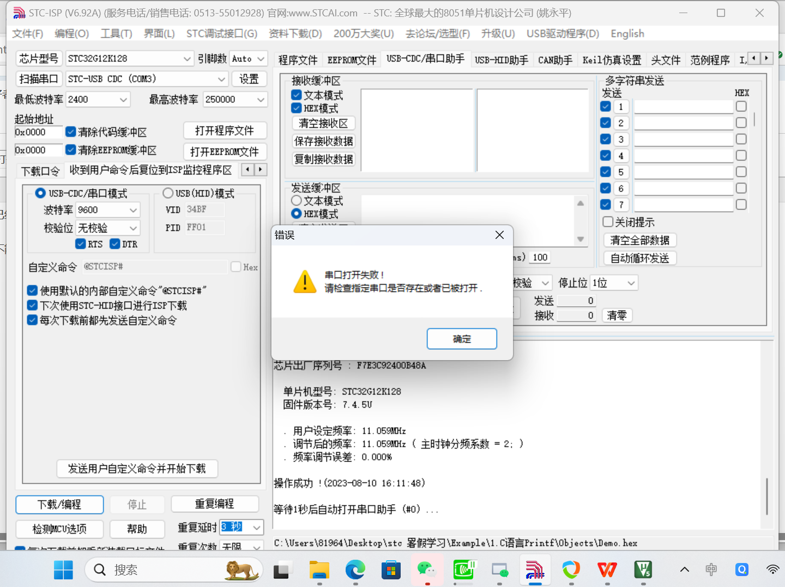Close the error dialog with X

[x=499, y=235]
